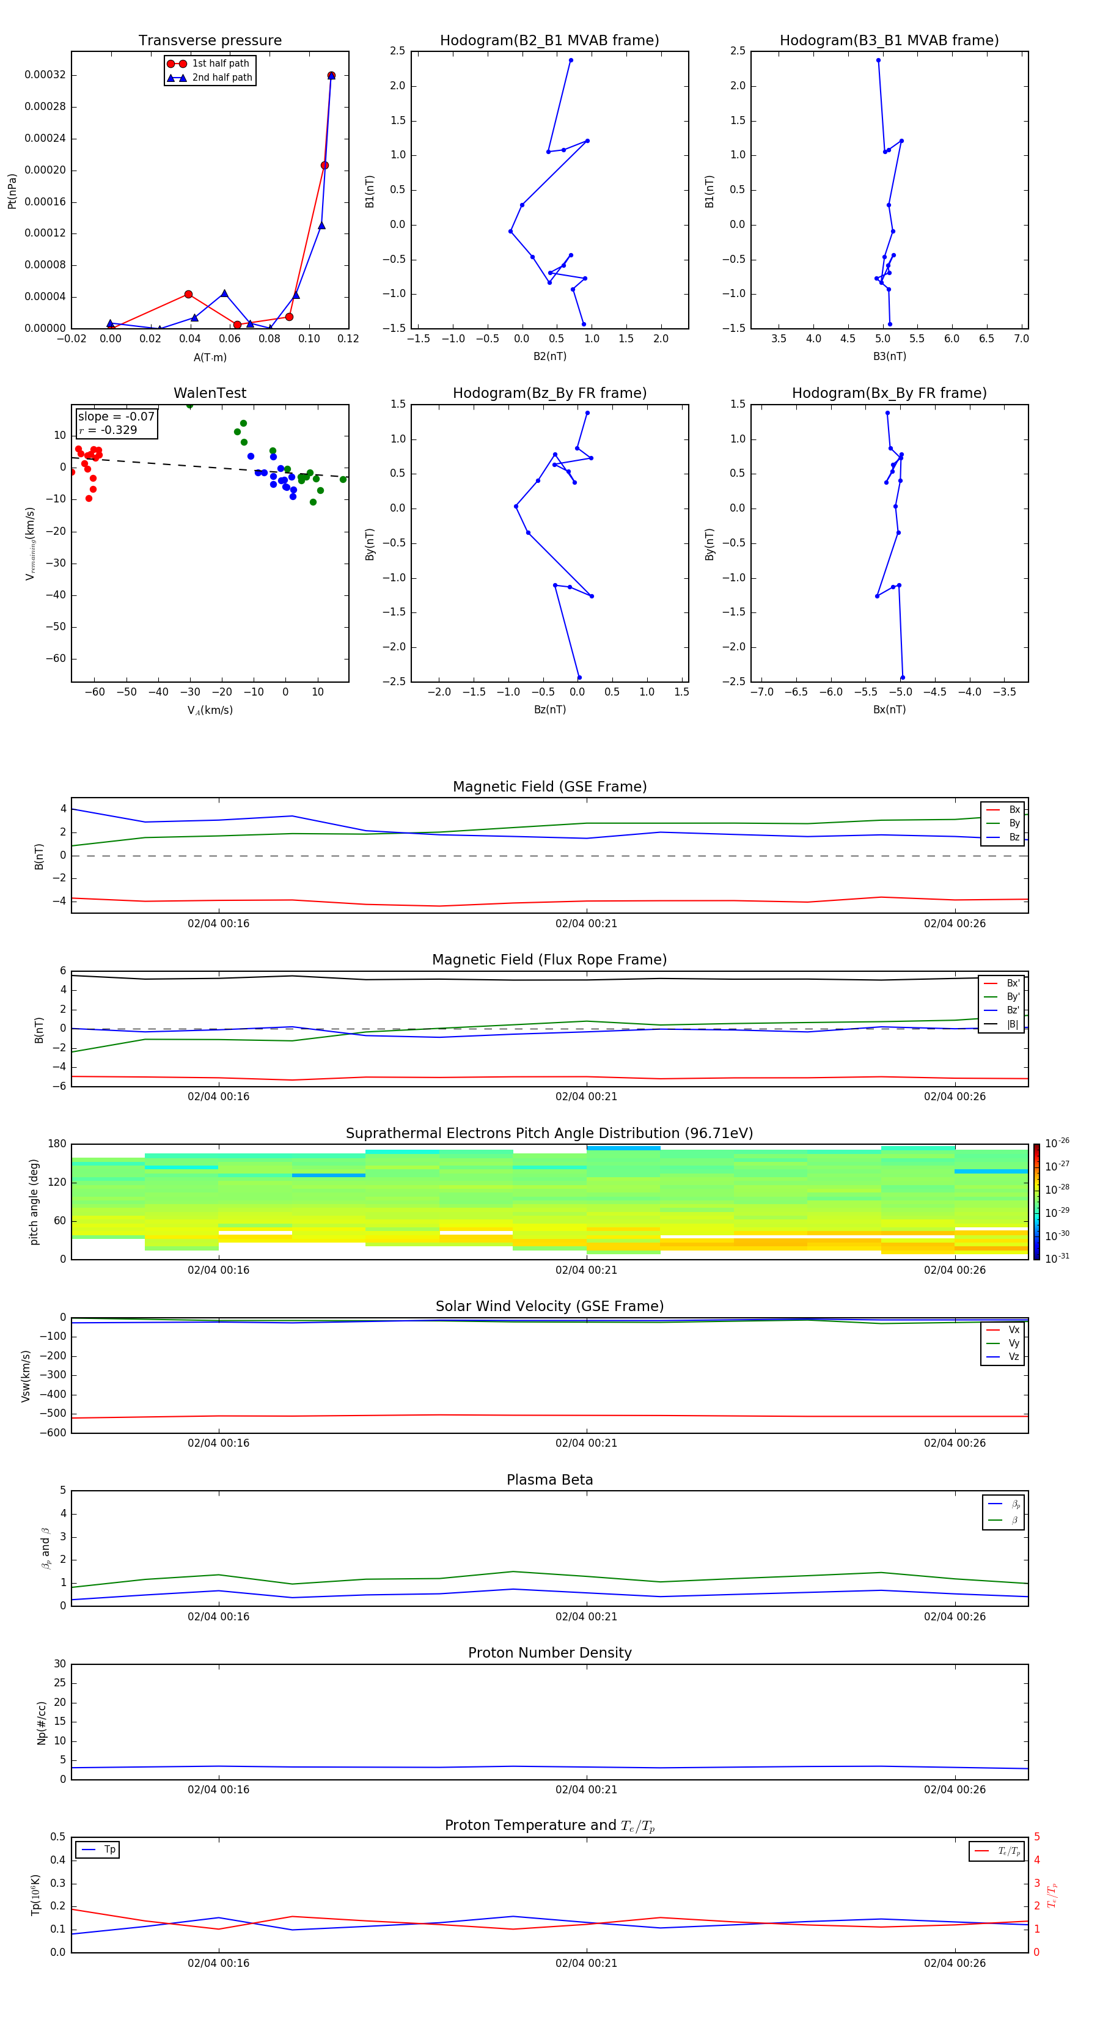Select the "Hodogram(B2_B1 MVAB frame)" title

coord(549,40)
